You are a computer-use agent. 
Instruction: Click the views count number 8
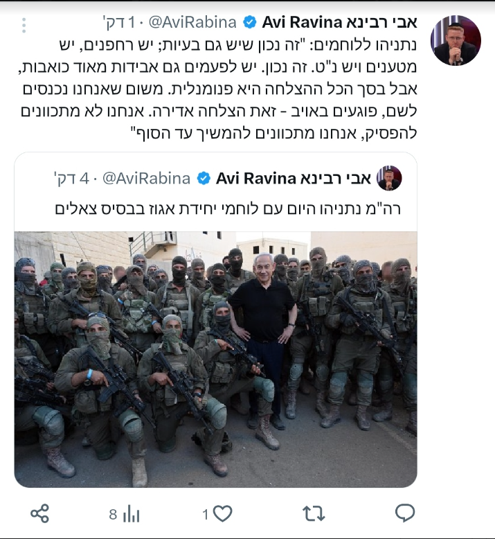tap(113, 515)
